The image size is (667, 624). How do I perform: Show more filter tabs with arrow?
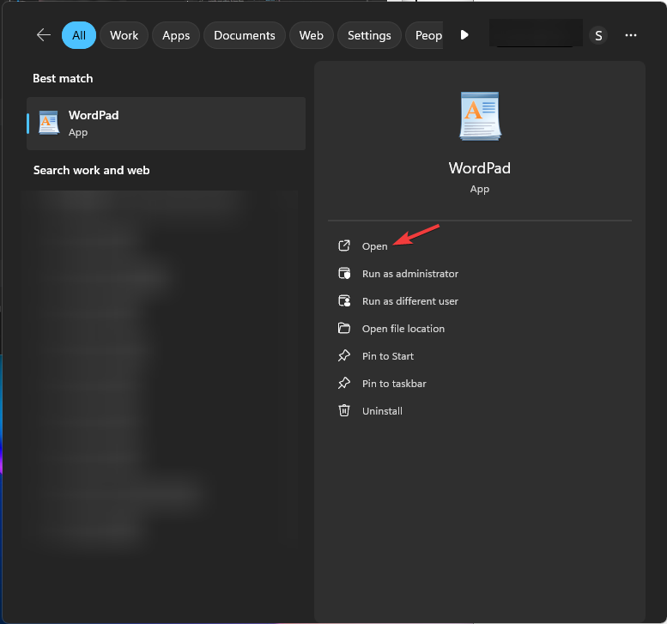(x=464, y=35)
